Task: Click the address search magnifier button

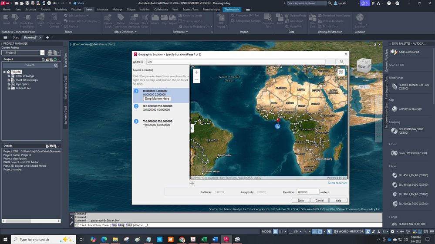Action: click(x=342, y=62)
